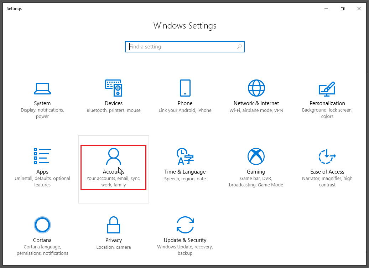Click 'Game bar, DVR, broadcasting, Game Mode' text
The image size is (369, 268).
click(256, 181)
